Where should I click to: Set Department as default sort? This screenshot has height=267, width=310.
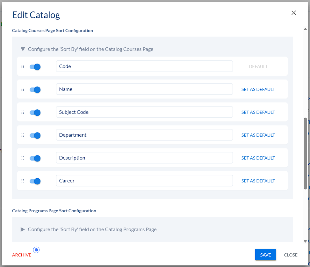tap(258, 135)
